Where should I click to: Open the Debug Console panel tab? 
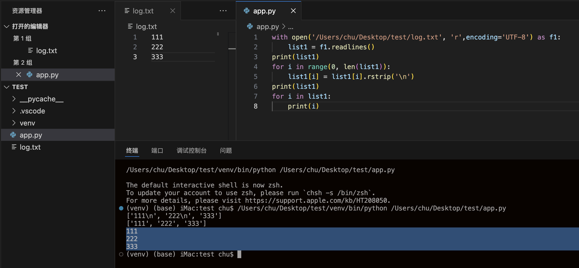[x=191, y=150]
